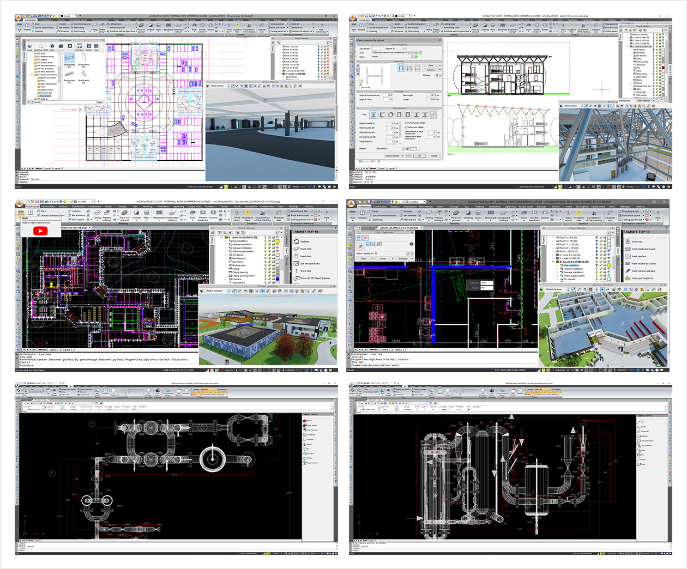Open Ventilation ribbon tab in middle-left window
The height and width of the screenshot is (569, 687).
pyautogui.click(x=163, y=207)
